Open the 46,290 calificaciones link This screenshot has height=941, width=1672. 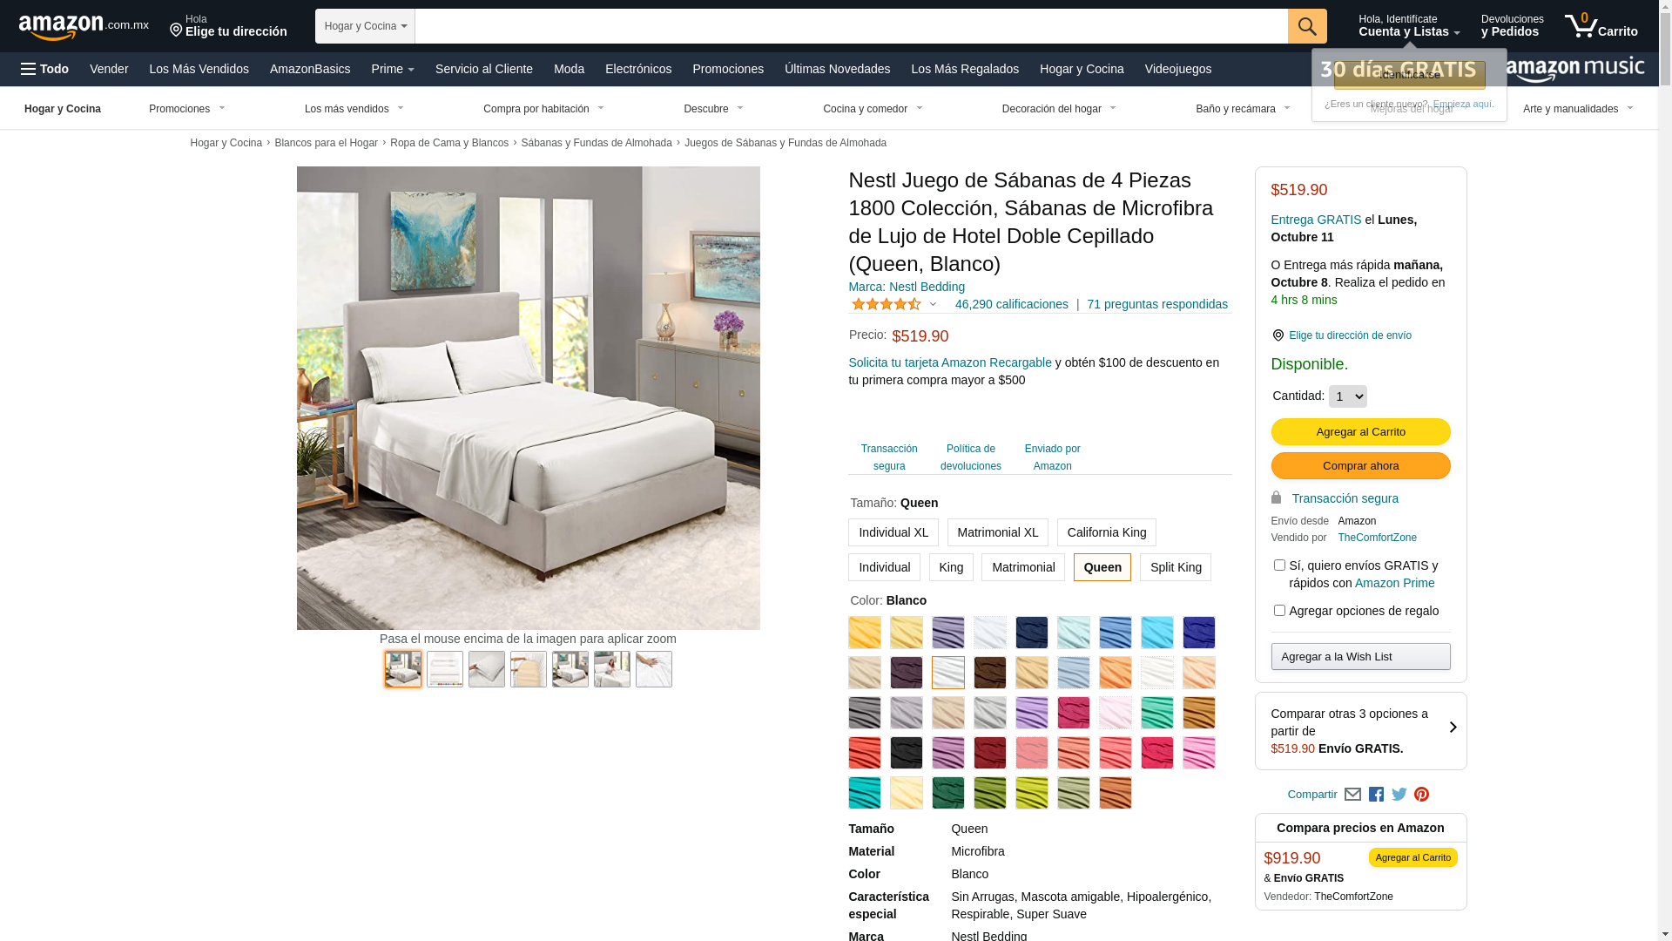pyautogui.click(x=1011, y=304)
